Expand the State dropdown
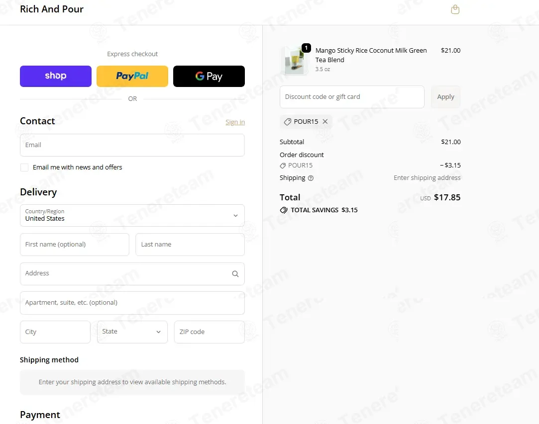This screenshot has height=424, width=539. click(132, 332)
